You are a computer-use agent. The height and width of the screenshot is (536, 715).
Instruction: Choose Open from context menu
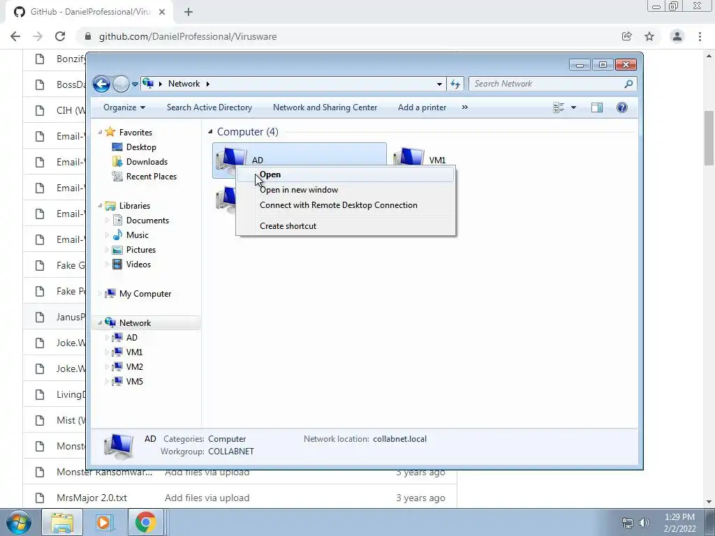(346, 174)
